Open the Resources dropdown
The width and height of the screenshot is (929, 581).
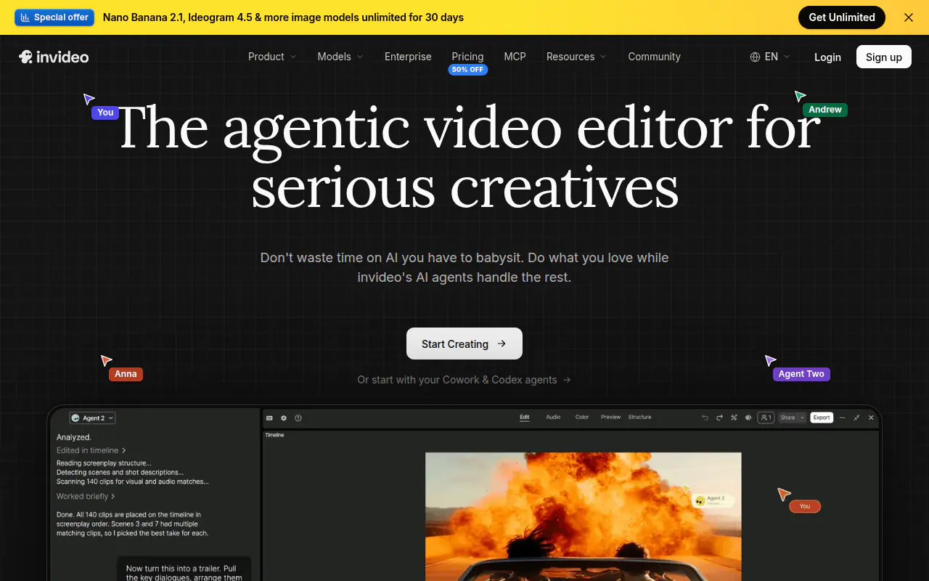point(576,57)
